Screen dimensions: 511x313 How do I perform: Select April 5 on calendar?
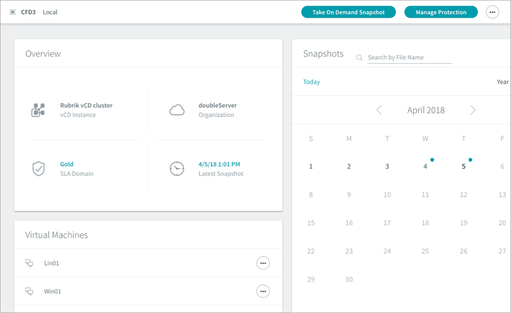pos(464,166)
